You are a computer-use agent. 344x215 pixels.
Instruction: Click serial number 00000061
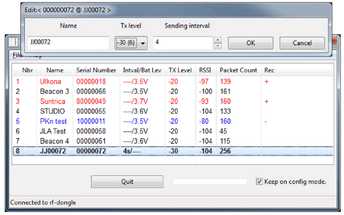pyautogui.click(x=91, y=141)
